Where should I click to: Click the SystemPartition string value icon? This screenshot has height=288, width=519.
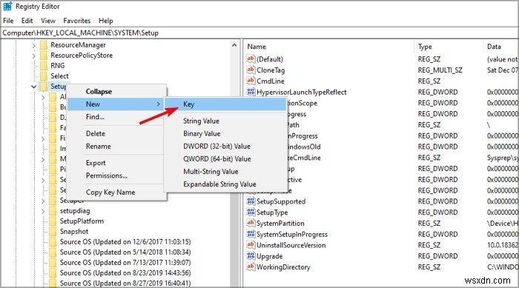pos(251,223)
